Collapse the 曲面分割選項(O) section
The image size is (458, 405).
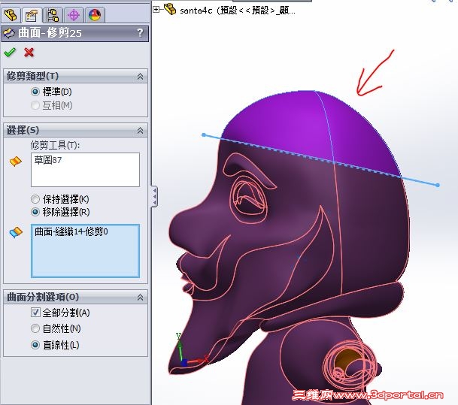pyautogui.click(x=140, y=298)
